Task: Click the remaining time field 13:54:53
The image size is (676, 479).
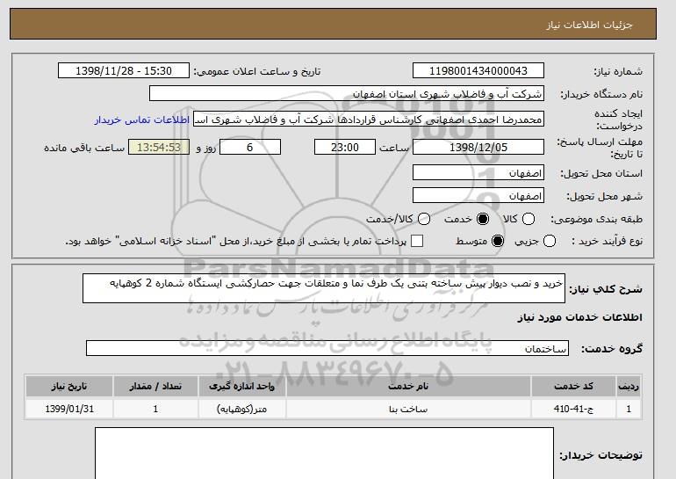Action: point(159,147)
